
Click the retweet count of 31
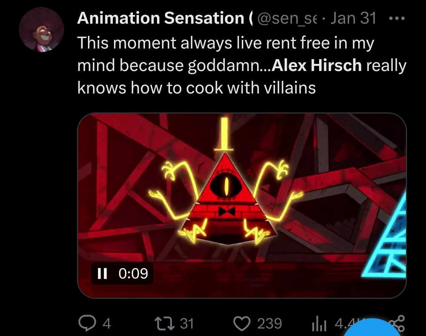pos(187,323)
